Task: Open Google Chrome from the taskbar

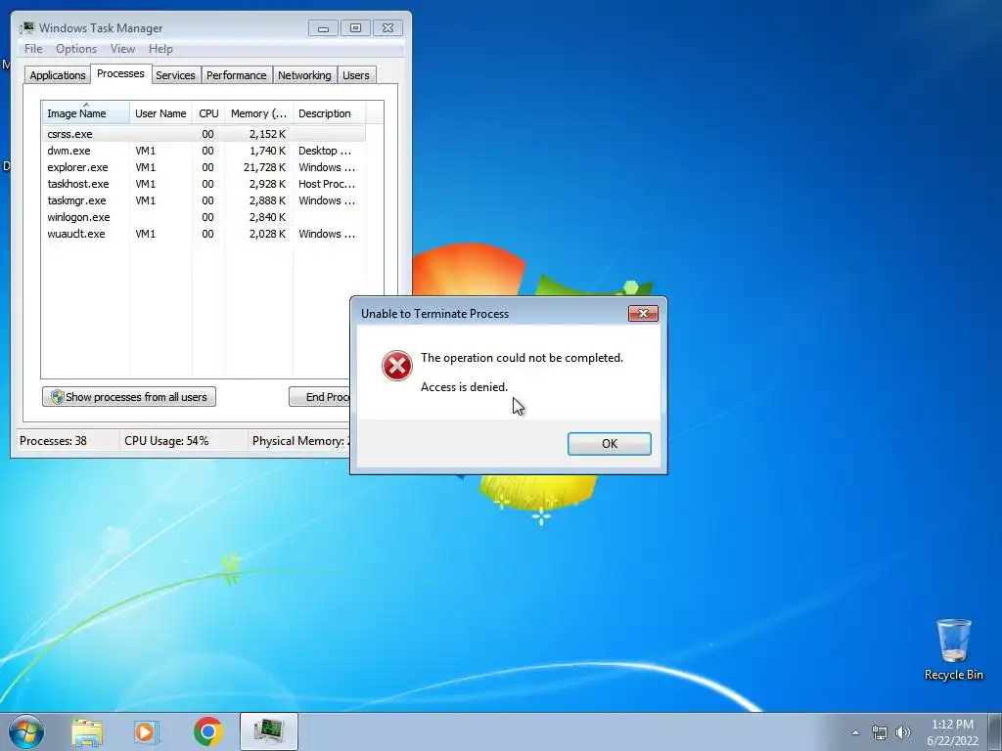Action: (207, 731)
